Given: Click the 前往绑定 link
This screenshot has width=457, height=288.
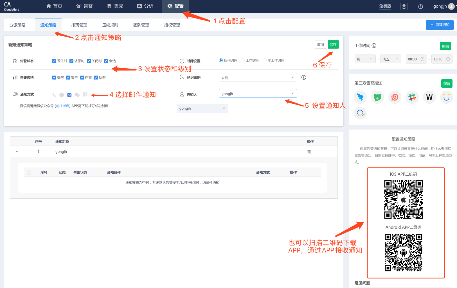Looking at the screenshot, I should (62, 106).
